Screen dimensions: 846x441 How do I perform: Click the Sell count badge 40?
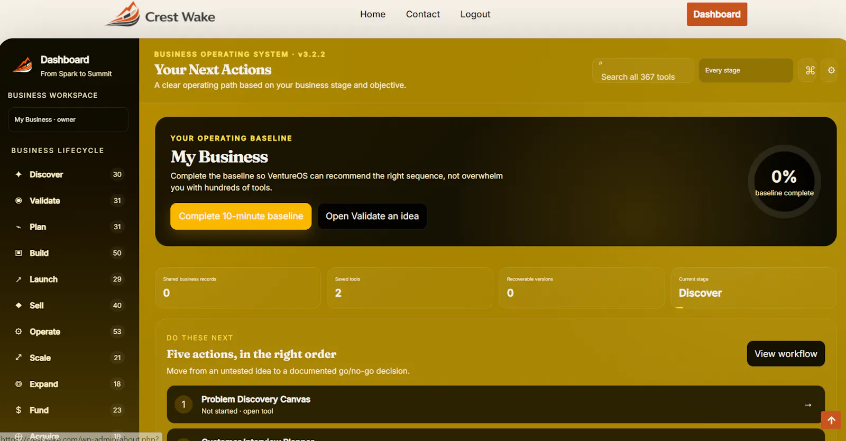click(x=117, y=305)
